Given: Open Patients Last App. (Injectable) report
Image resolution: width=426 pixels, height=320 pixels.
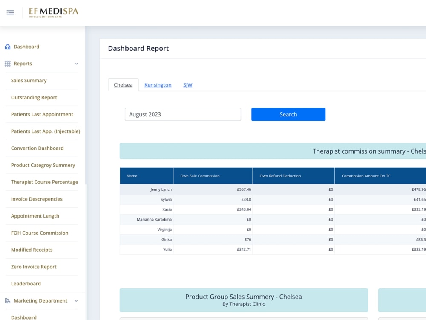Looking at the screenshot, I should 46,131.
